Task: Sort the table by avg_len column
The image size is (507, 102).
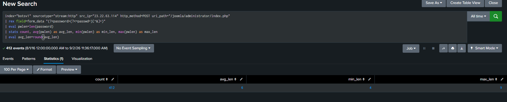Action: click(228, 79)
